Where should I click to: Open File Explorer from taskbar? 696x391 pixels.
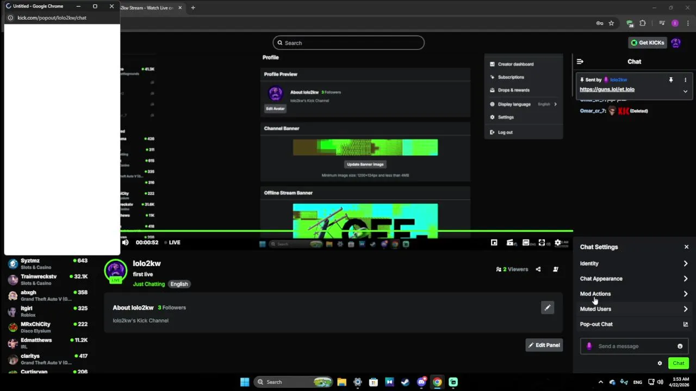pos(341,382)
